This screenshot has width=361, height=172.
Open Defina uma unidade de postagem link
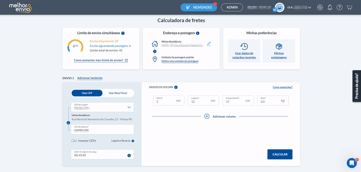(x=180, y=61)
